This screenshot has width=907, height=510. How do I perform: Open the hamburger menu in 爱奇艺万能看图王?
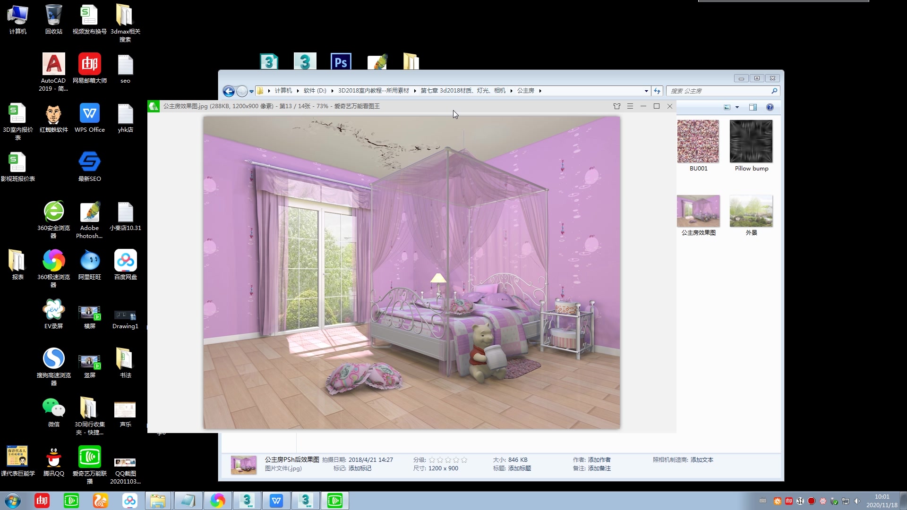coord(630,106)
